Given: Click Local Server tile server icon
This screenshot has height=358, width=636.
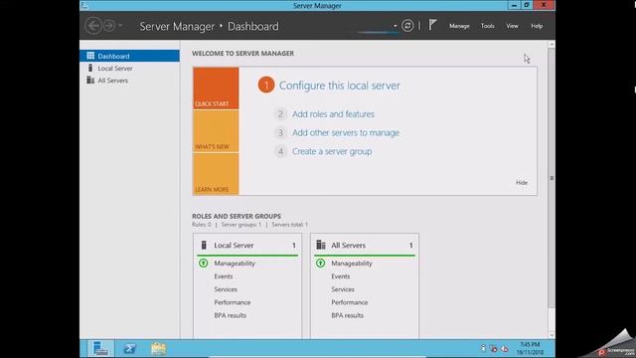Looking at the screenshot, I should pos(204,245).
